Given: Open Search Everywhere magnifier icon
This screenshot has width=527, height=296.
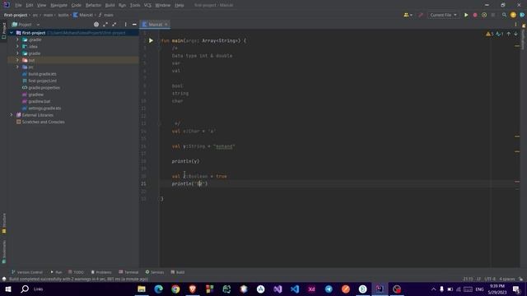Looking at the screenshot, I should coord(504,15).
